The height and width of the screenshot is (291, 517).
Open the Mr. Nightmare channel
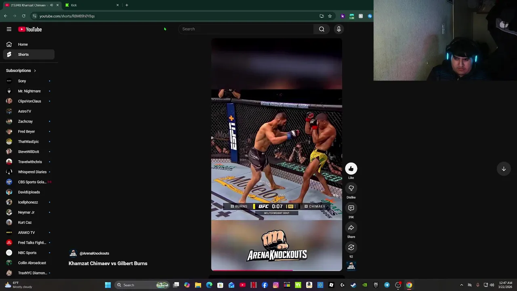[29, 91]
